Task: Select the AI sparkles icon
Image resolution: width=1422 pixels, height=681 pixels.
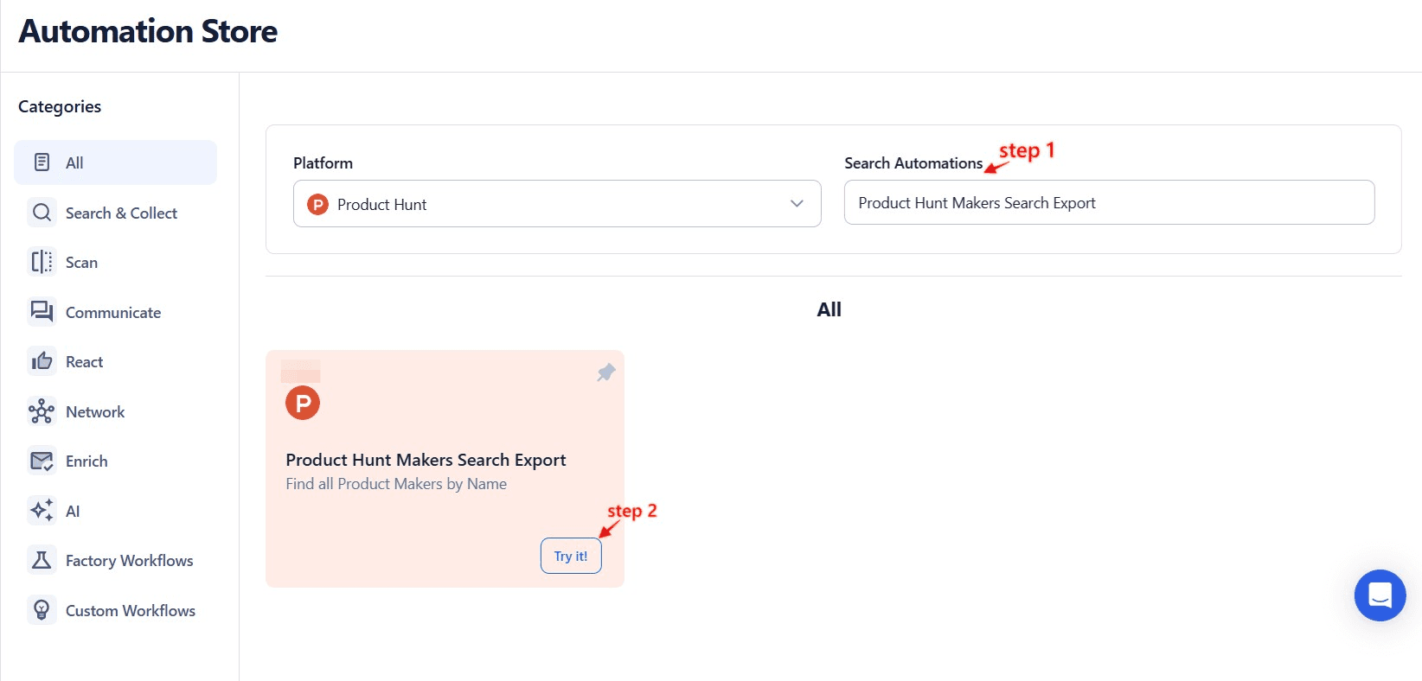Action: tap(42, 511)
